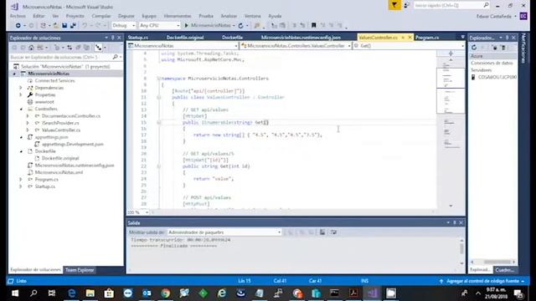Toggle word wrap icon in Salida toolbar

(333, 232)
